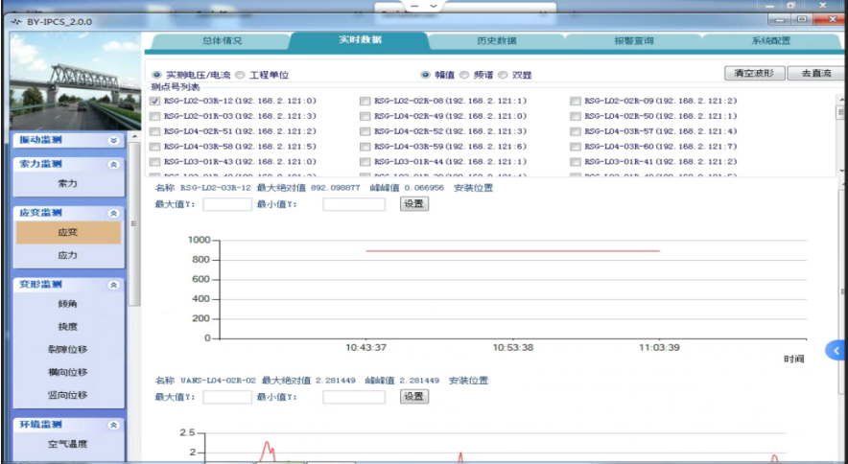Click the first chart's 最大值Y input field
The width and height of the screenshot is (848, 464).
click(x=227, y=204)
